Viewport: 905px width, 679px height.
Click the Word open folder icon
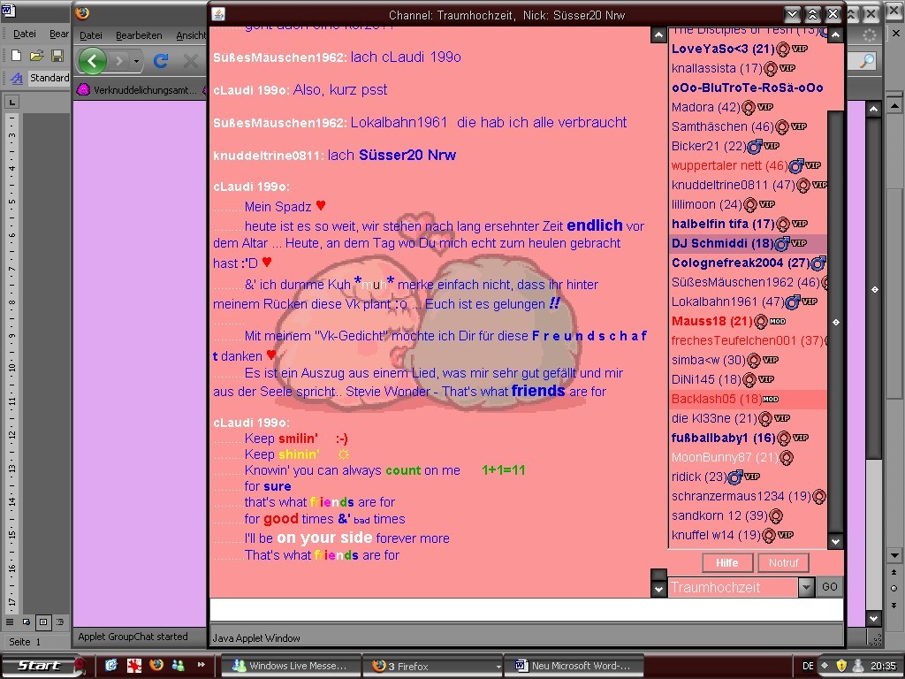point(37,56)
